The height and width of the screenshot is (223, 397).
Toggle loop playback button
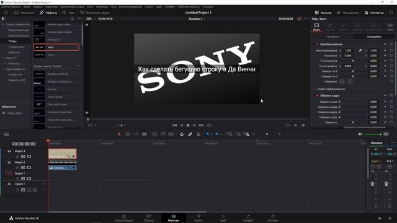(x=209, y=125)
